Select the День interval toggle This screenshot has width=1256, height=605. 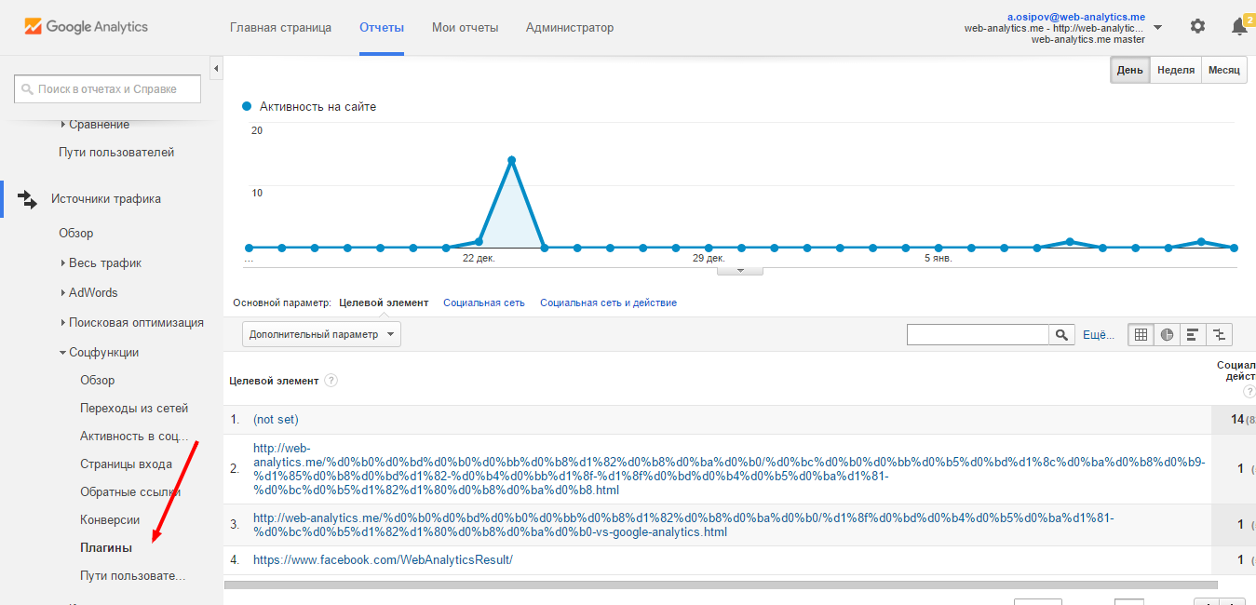point(1130,71)
